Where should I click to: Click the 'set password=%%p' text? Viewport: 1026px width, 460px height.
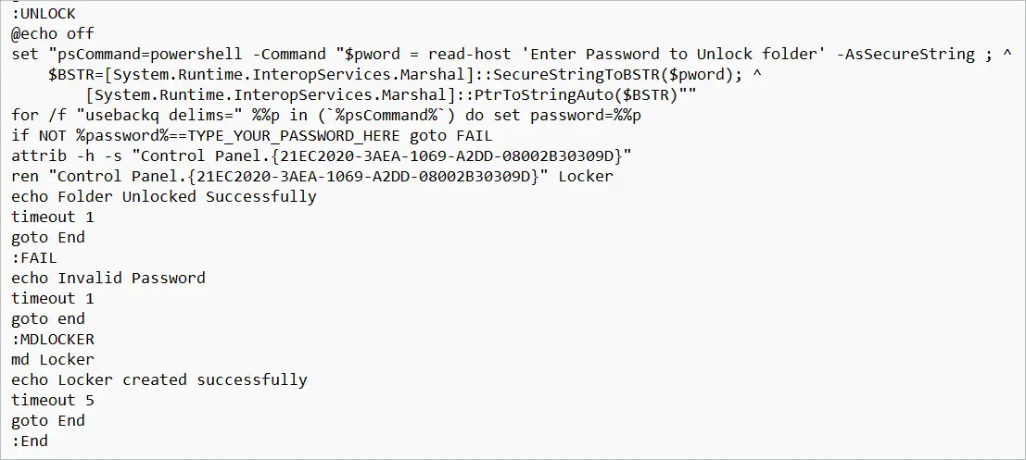[571, 116]
